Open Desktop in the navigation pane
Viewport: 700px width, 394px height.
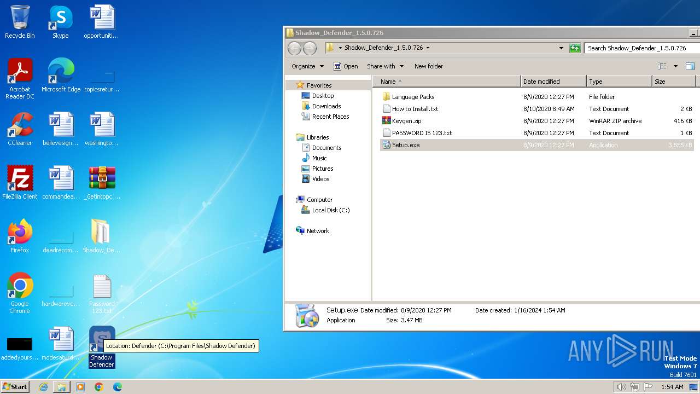click(323, 96)
